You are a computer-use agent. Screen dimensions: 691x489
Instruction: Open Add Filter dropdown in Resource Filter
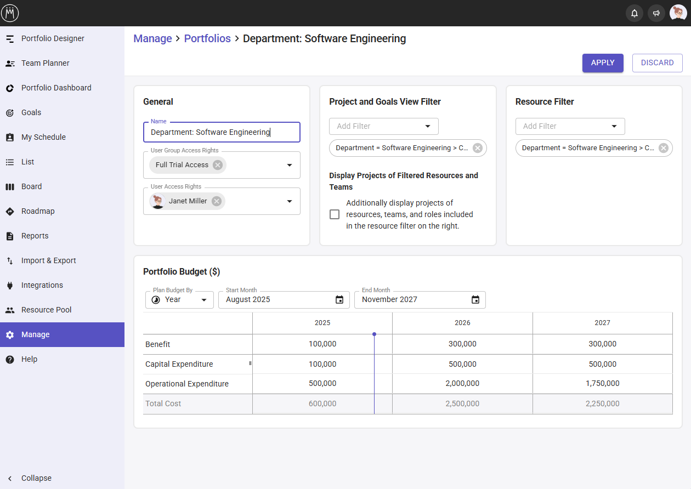pos(570,126)
